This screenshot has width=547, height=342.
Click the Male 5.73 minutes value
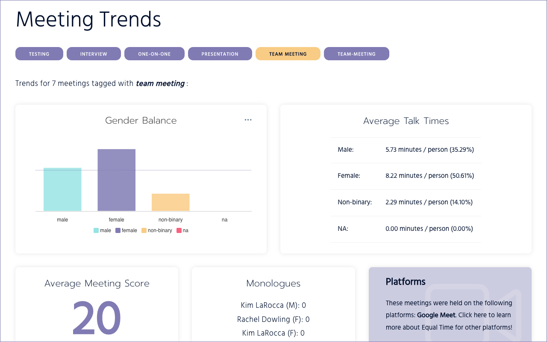(x=429, y=150)
